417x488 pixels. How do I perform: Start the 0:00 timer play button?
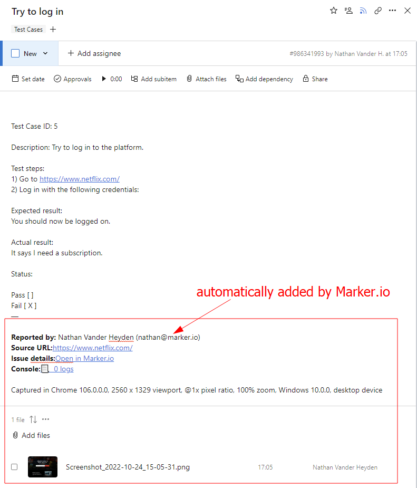click(104, 79)
